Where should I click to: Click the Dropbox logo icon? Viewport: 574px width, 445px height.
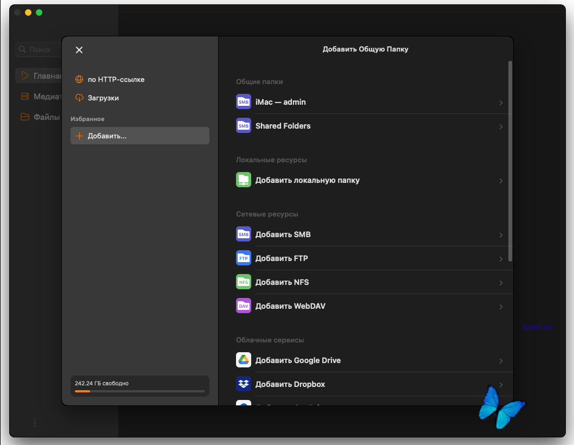[244, 384]
